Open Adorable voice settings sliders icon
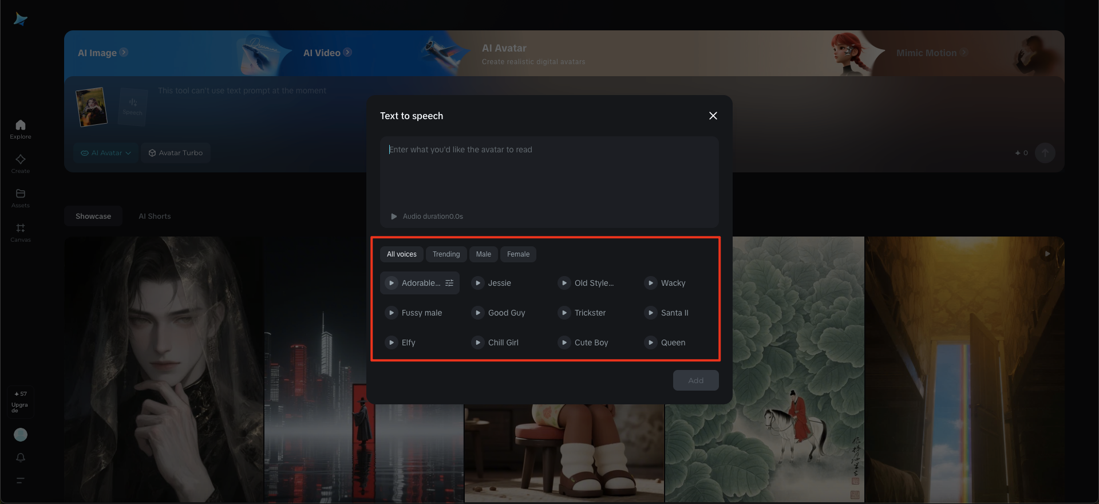 449,283
